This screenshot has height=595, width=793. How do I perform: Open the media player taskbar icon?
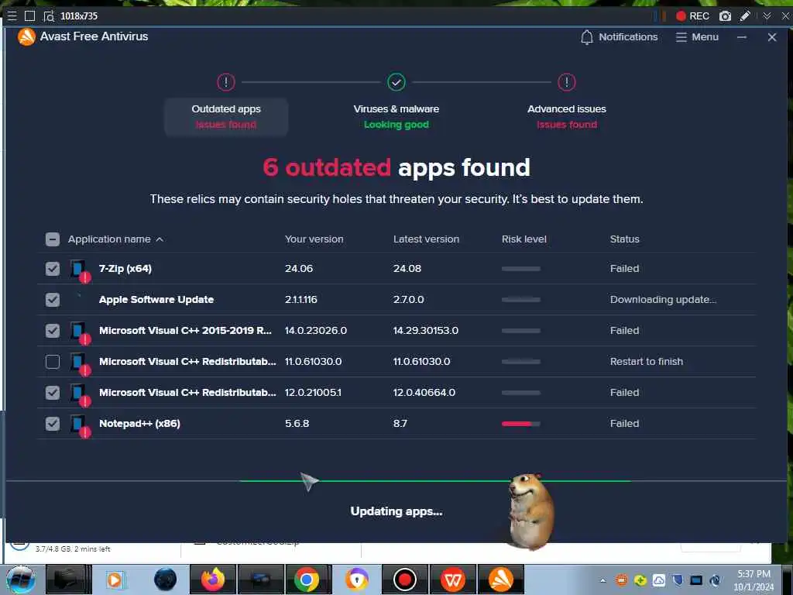click(115, 580)
